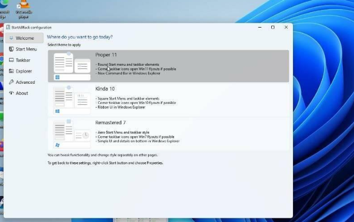Click the Welcome smiley icon
The image size is (354, 222).
pos(11,38)
